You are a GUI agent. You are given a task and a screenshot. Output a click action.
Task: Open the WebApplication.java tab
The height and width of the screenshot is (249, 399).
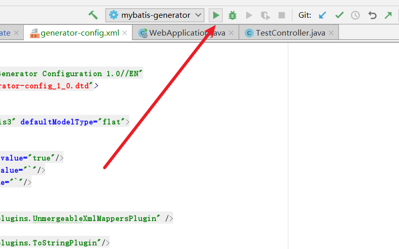click(x=184, y=33)
